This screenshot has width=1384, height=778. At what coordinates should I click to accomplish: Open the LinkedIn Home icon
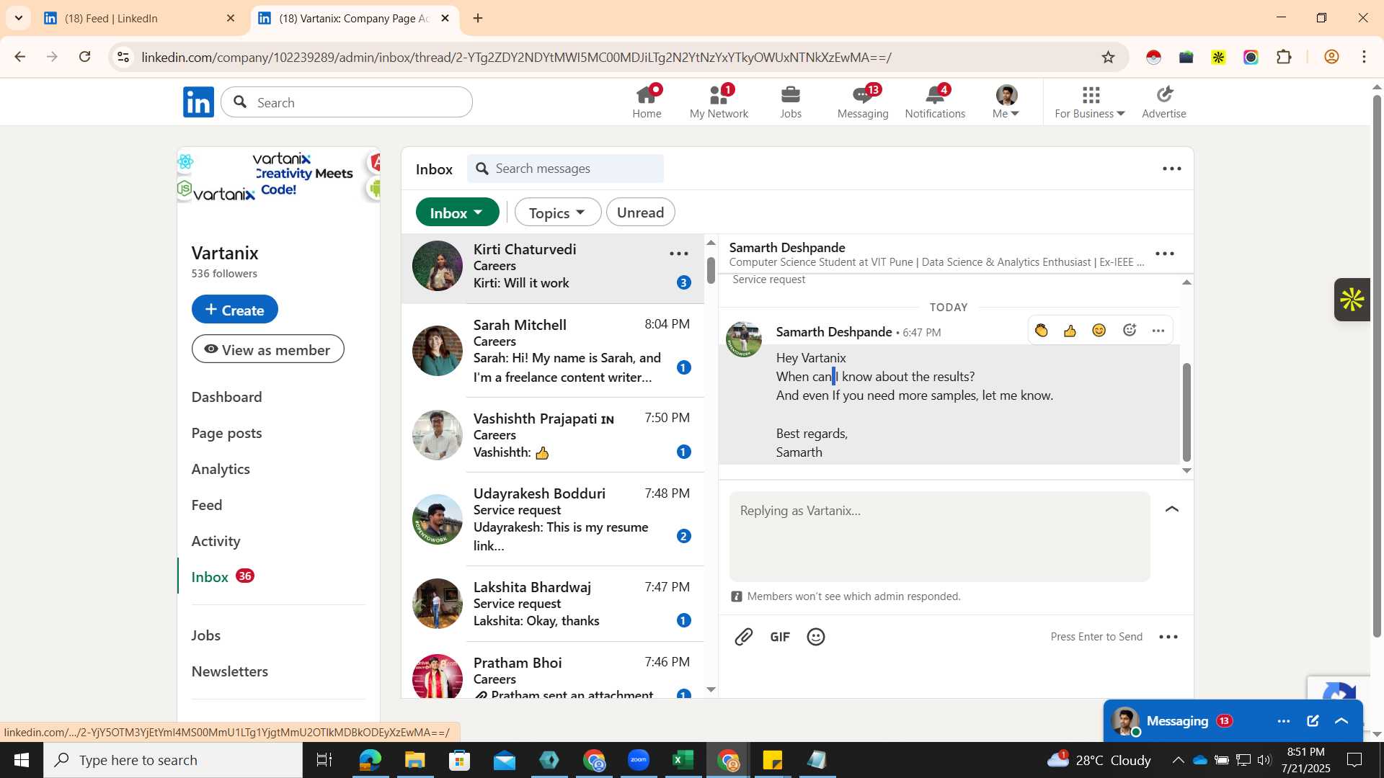[x=647, y=102]
